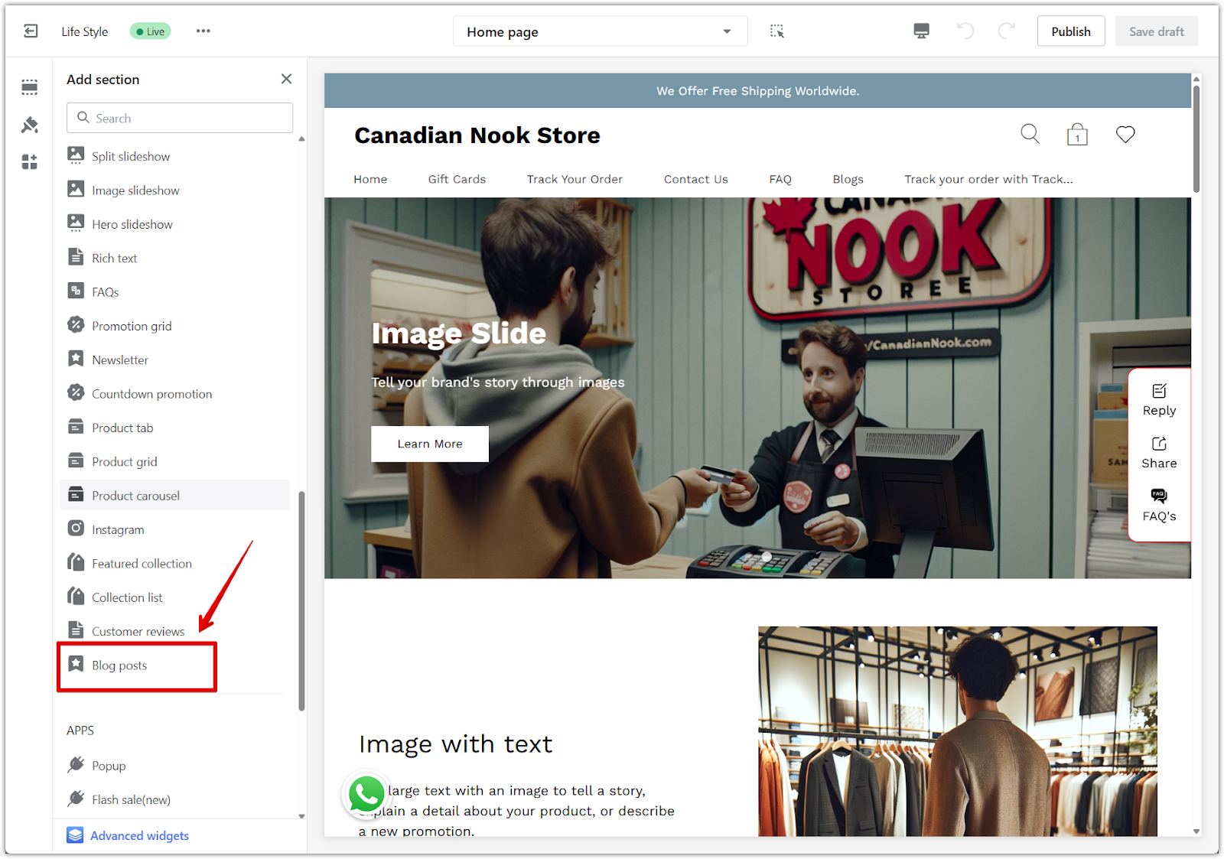Select the Image slideshow section
Image resolution: width=1224 pixels, height=859 pixels.
(174, 190)
